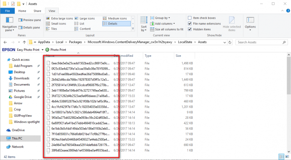
Task: Switch to details view in status bar
Action: tap(281, 157)
